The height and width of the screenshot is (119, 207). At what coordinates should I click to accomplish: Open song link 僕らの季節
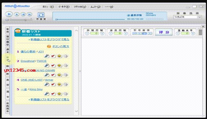click(28, 52)
